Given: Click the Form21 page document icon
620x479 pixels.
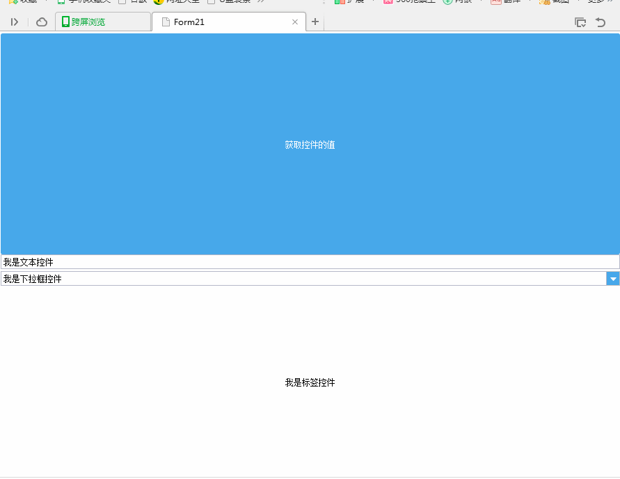Looking at the screenshot, I should (x=166, y=22).
